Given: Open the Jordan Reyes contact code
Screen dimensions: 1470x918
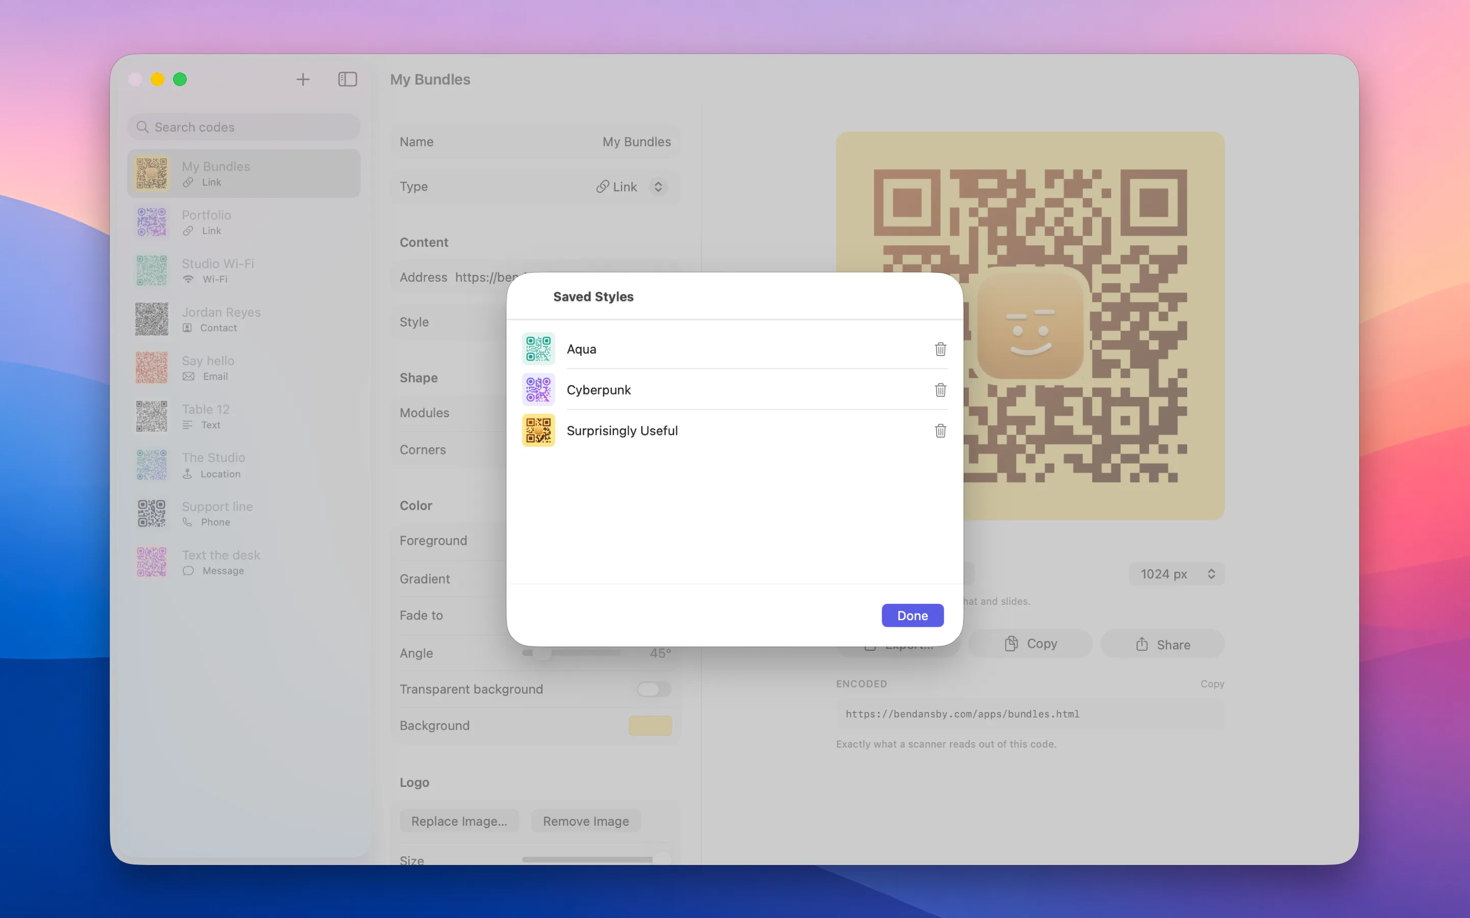Looking at the screenshot, I should [243, 319].
